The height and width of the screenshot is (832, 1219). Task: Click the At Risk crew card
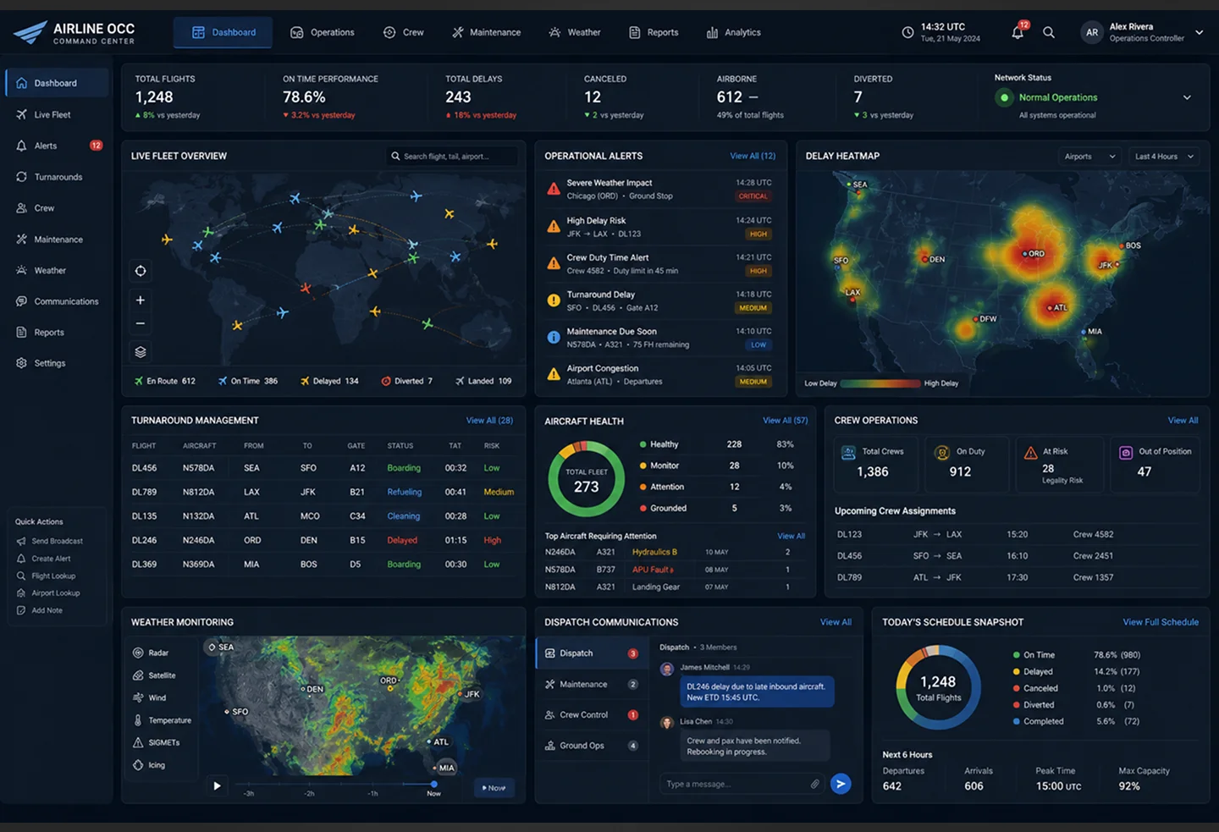pos(1062,465)
